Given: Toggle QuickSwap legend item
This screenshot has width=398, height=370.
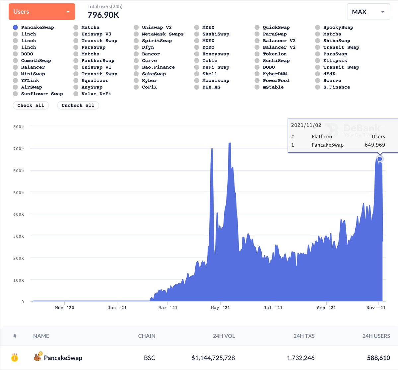Looking at the screenshot, I should (x=272, y=28).
